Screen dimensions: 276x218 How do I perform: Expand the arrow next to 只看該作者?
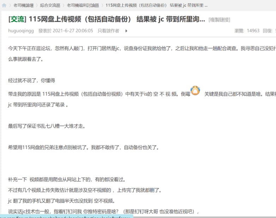click(x=126, y=31)
